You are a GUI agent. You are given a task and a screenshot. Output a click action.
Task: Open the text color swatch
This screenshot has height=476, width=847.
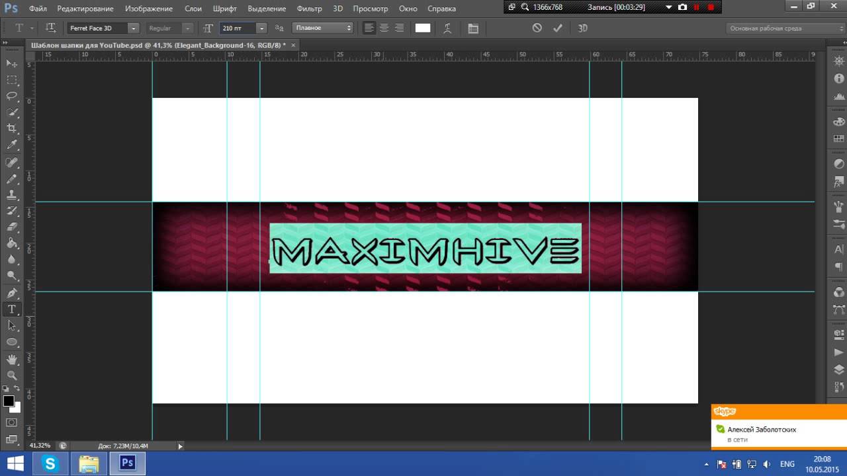(x=423, y=28)
